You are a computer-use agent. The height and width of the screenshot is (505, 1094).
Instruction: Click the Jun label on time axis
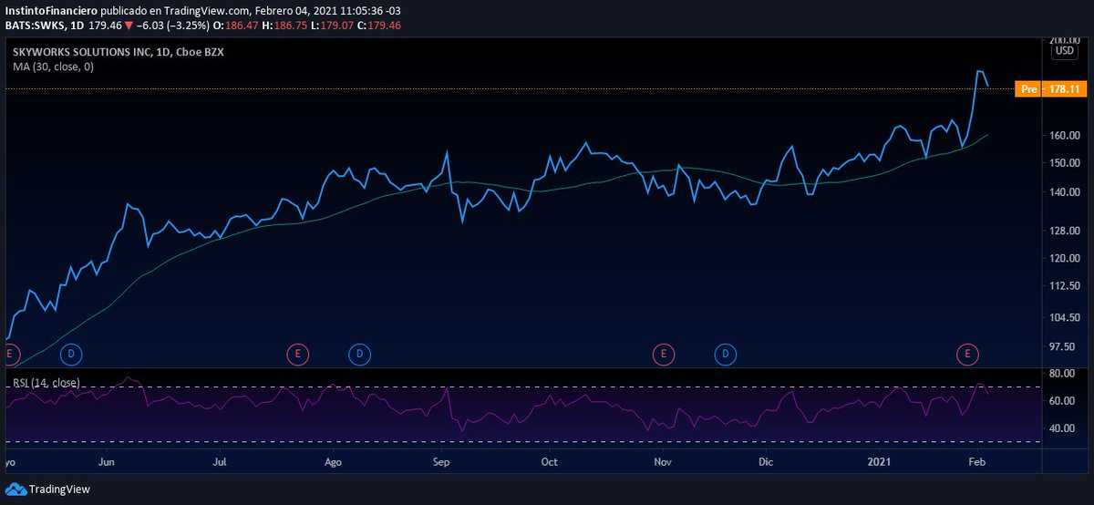tap(107, 462)
